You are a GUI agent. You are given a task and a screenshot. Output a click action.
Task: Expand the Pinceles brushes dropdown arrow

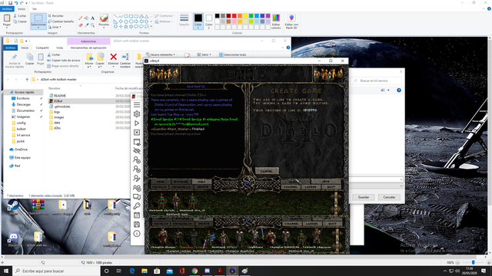pyautogui.click(x=104, y=28)
